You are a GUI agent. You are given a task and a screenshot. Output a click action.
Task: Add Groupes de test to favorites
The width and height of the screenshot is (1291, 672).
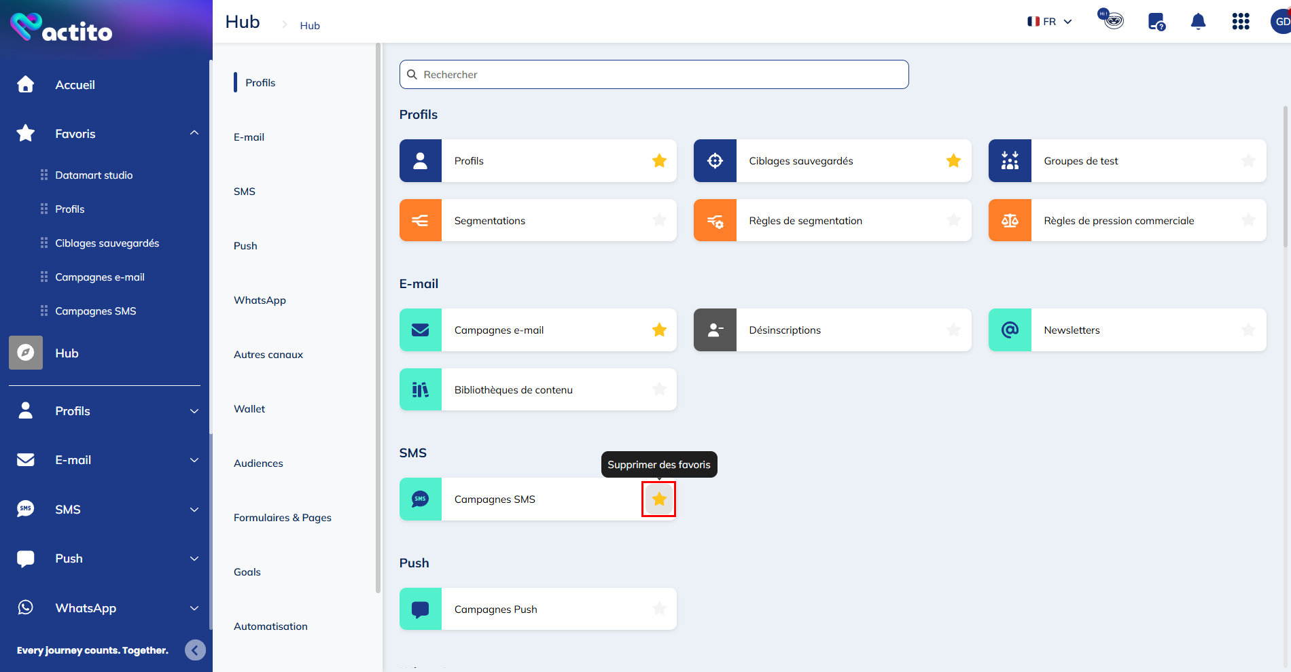click(1248, 161)
